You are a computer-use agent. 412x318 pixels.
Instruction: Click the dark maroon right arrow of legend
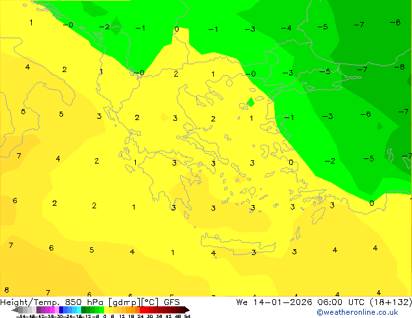click(x=187, y=310)
